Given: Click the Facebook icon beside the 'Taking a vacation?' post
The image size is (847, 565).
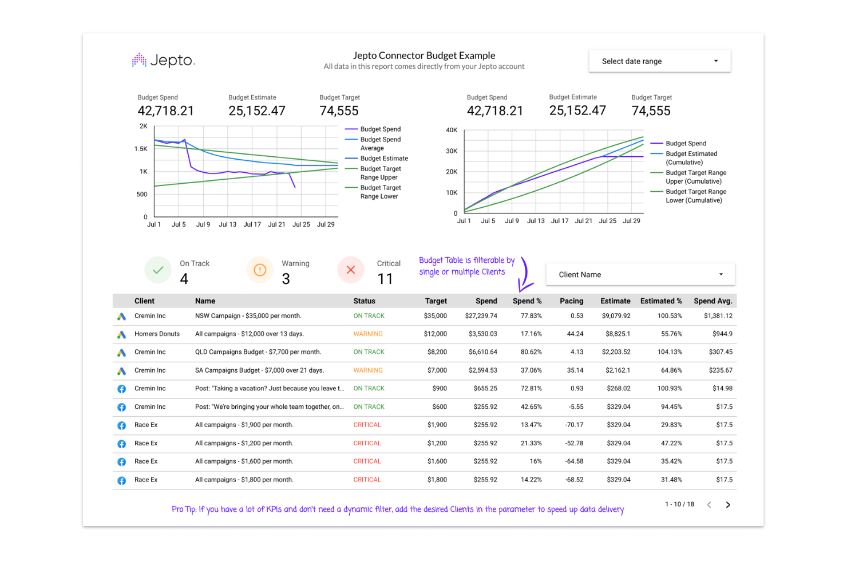Looking at the screenshot, I should coord(122,388).
